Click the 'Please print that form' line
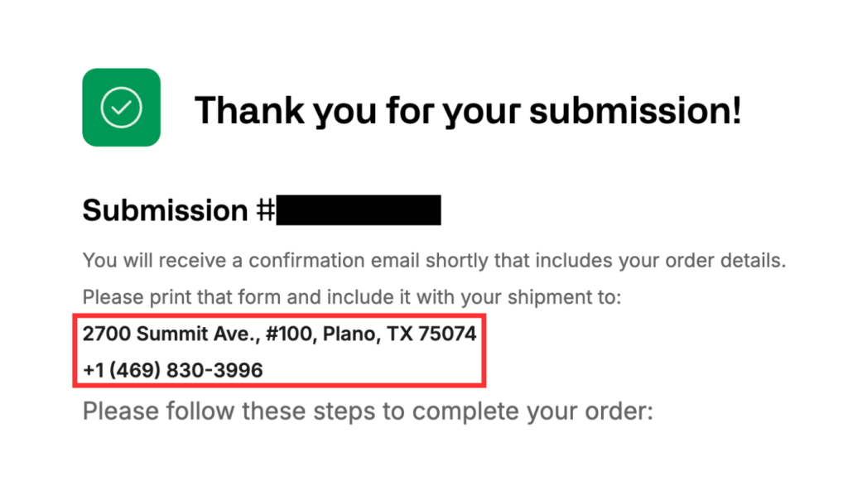Image resolution: width=848 pixels, height=486 pixels. (352, 297)
